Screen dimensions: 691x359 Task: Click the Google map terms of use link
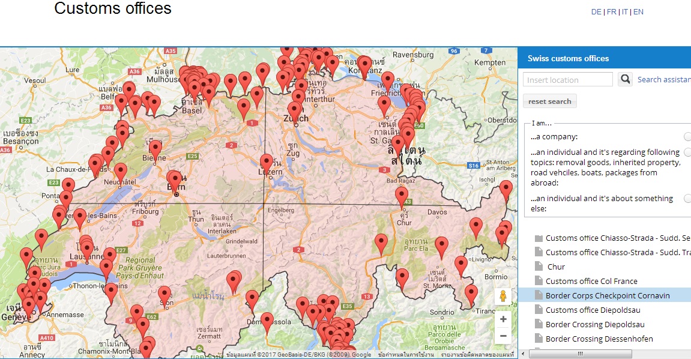pyautogui.click(x=406, y=355)
